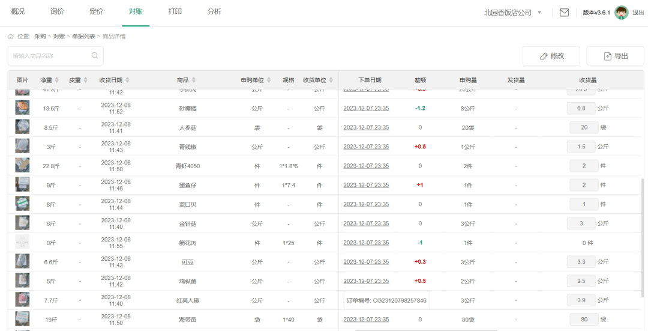Click the mail envelope icon
The width and height of the screenshot is (648, 331).
pos(564,13)
